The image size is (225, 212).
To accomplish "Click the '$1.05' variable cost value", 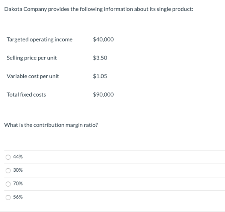I will (x=100, y=76).
